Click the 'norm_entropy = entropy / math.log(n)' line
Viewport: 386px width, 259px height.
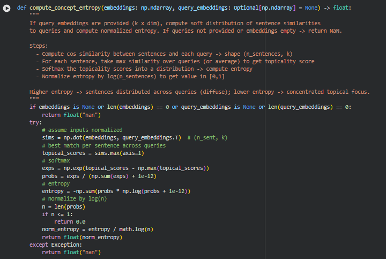pyautogui.click(x=98, y=229)
